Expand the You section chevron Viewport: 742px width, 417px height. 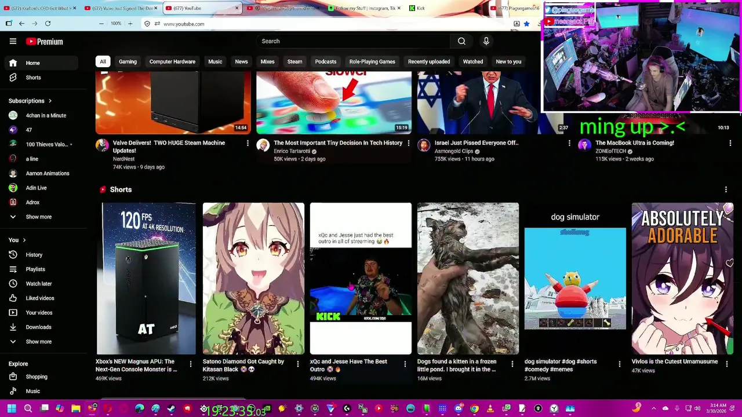[x=24, y=240]
